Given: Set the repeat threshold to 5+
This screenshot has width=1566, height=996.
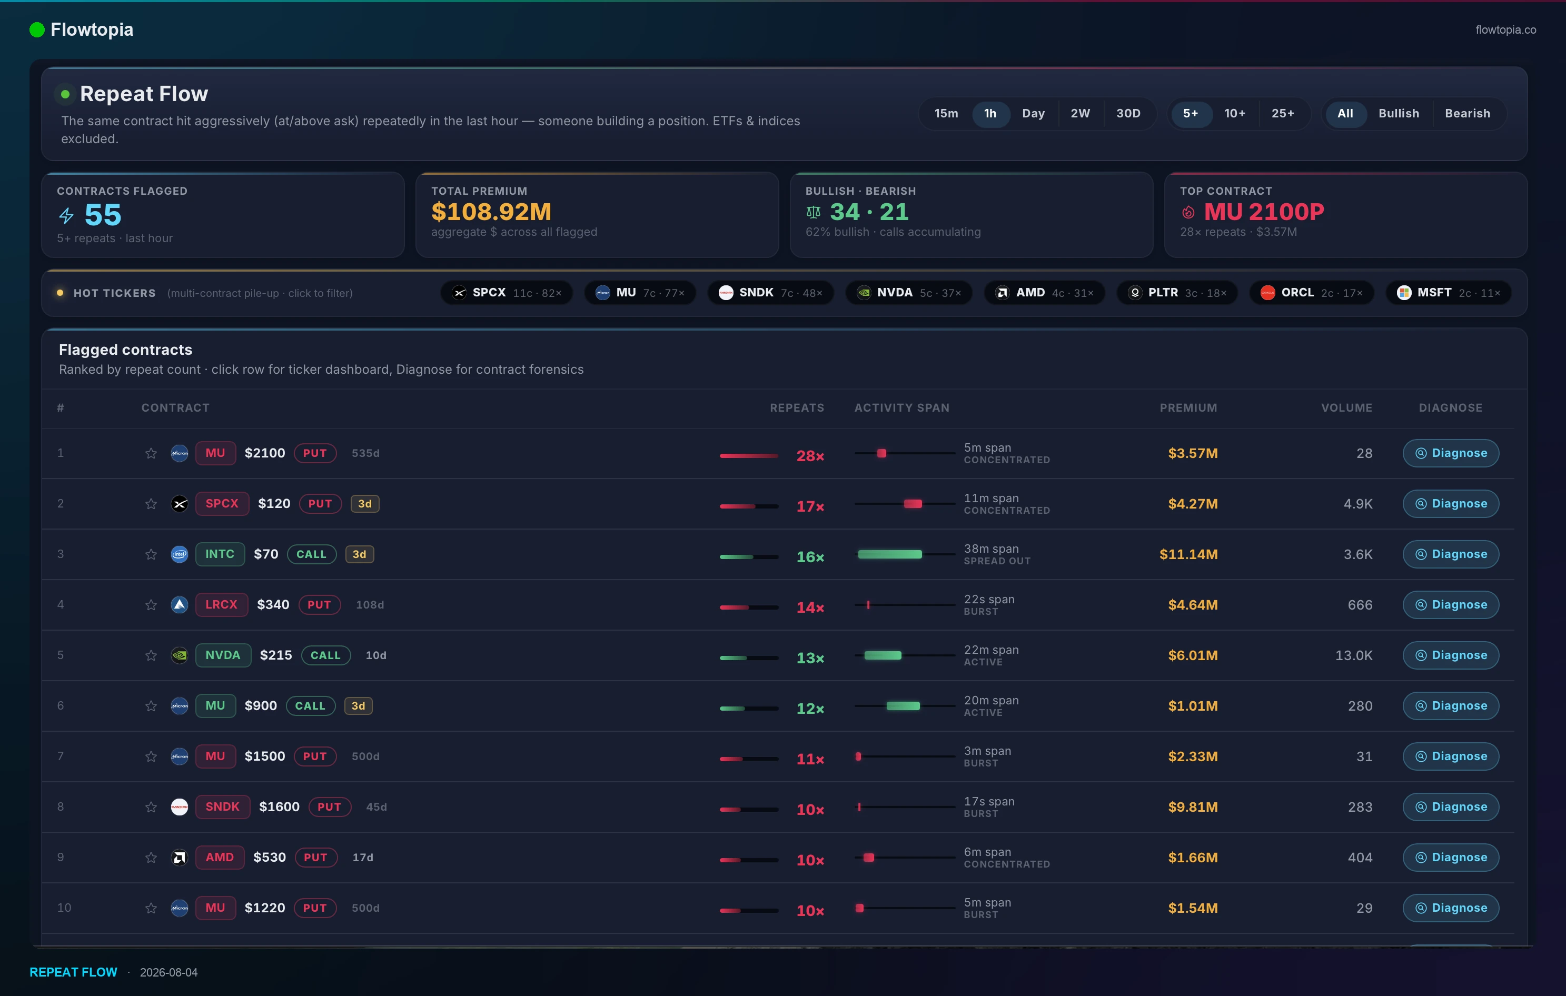Looking at the screenshot, I should pyautogui.click(x=1191, y=114).
